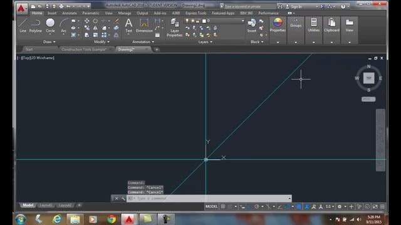Open the Home ribbon tab

(37, 13)
